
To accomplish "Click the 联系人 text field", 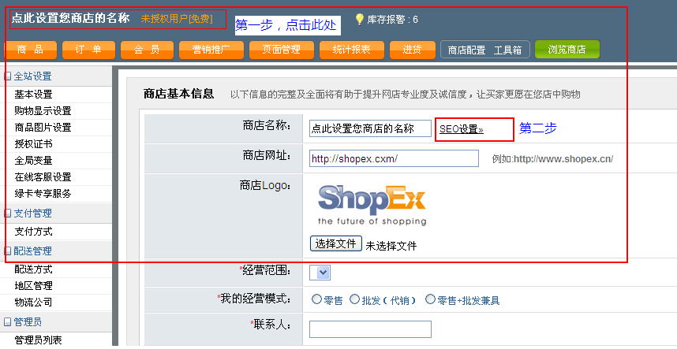I will 370,329.
